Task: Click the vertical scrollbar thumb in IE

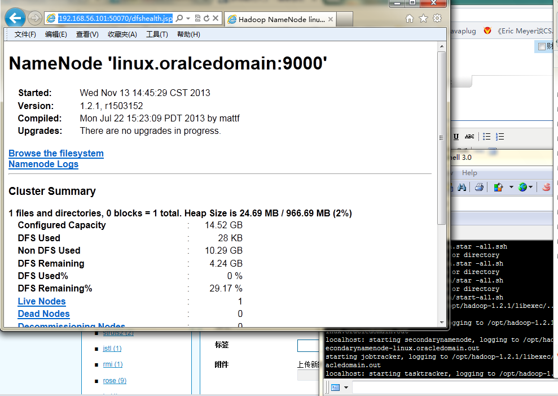Action: 442,138
